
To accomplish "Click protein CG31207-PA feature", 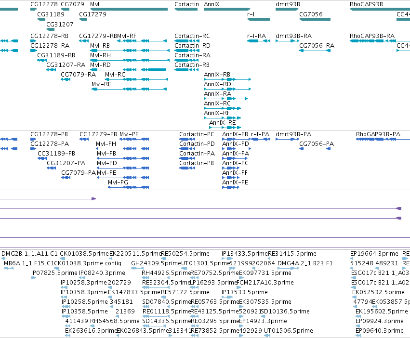I will pyautogui.click(x=51, y=168).
